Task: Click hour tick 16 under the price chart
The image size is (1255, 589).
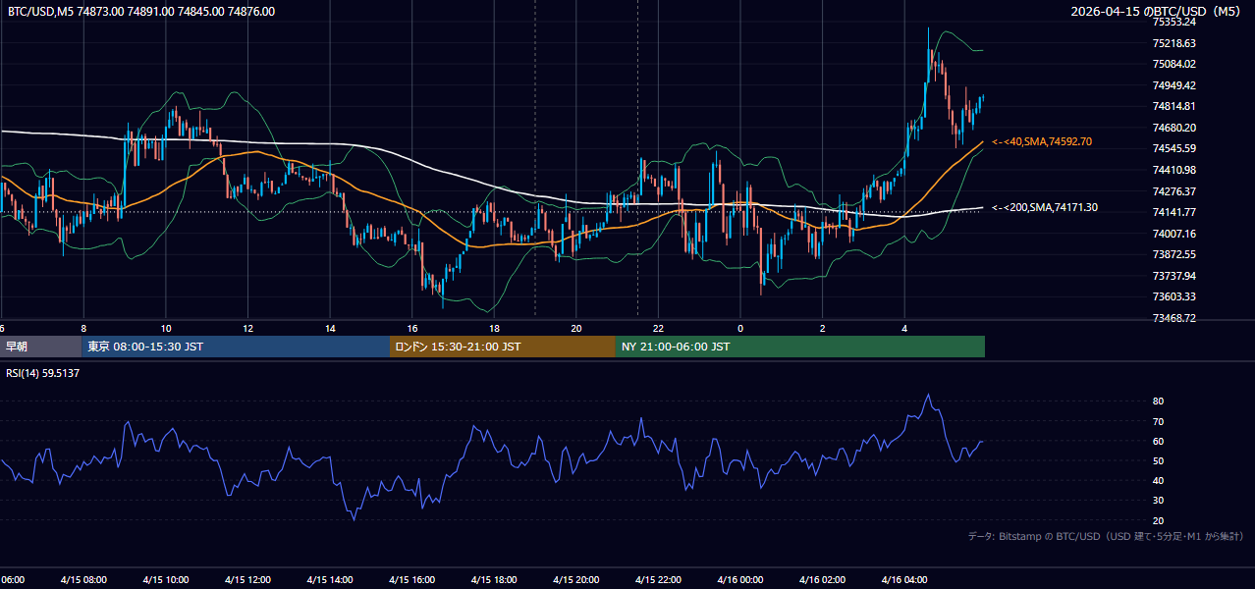Action: point(412,328)
